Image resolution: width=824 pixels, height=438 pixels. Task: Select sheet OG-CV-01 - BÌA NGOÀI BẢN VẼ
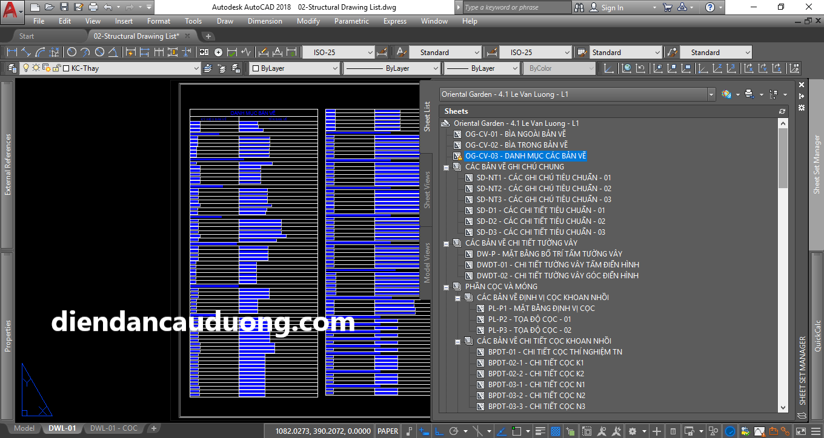click(515, 134)
